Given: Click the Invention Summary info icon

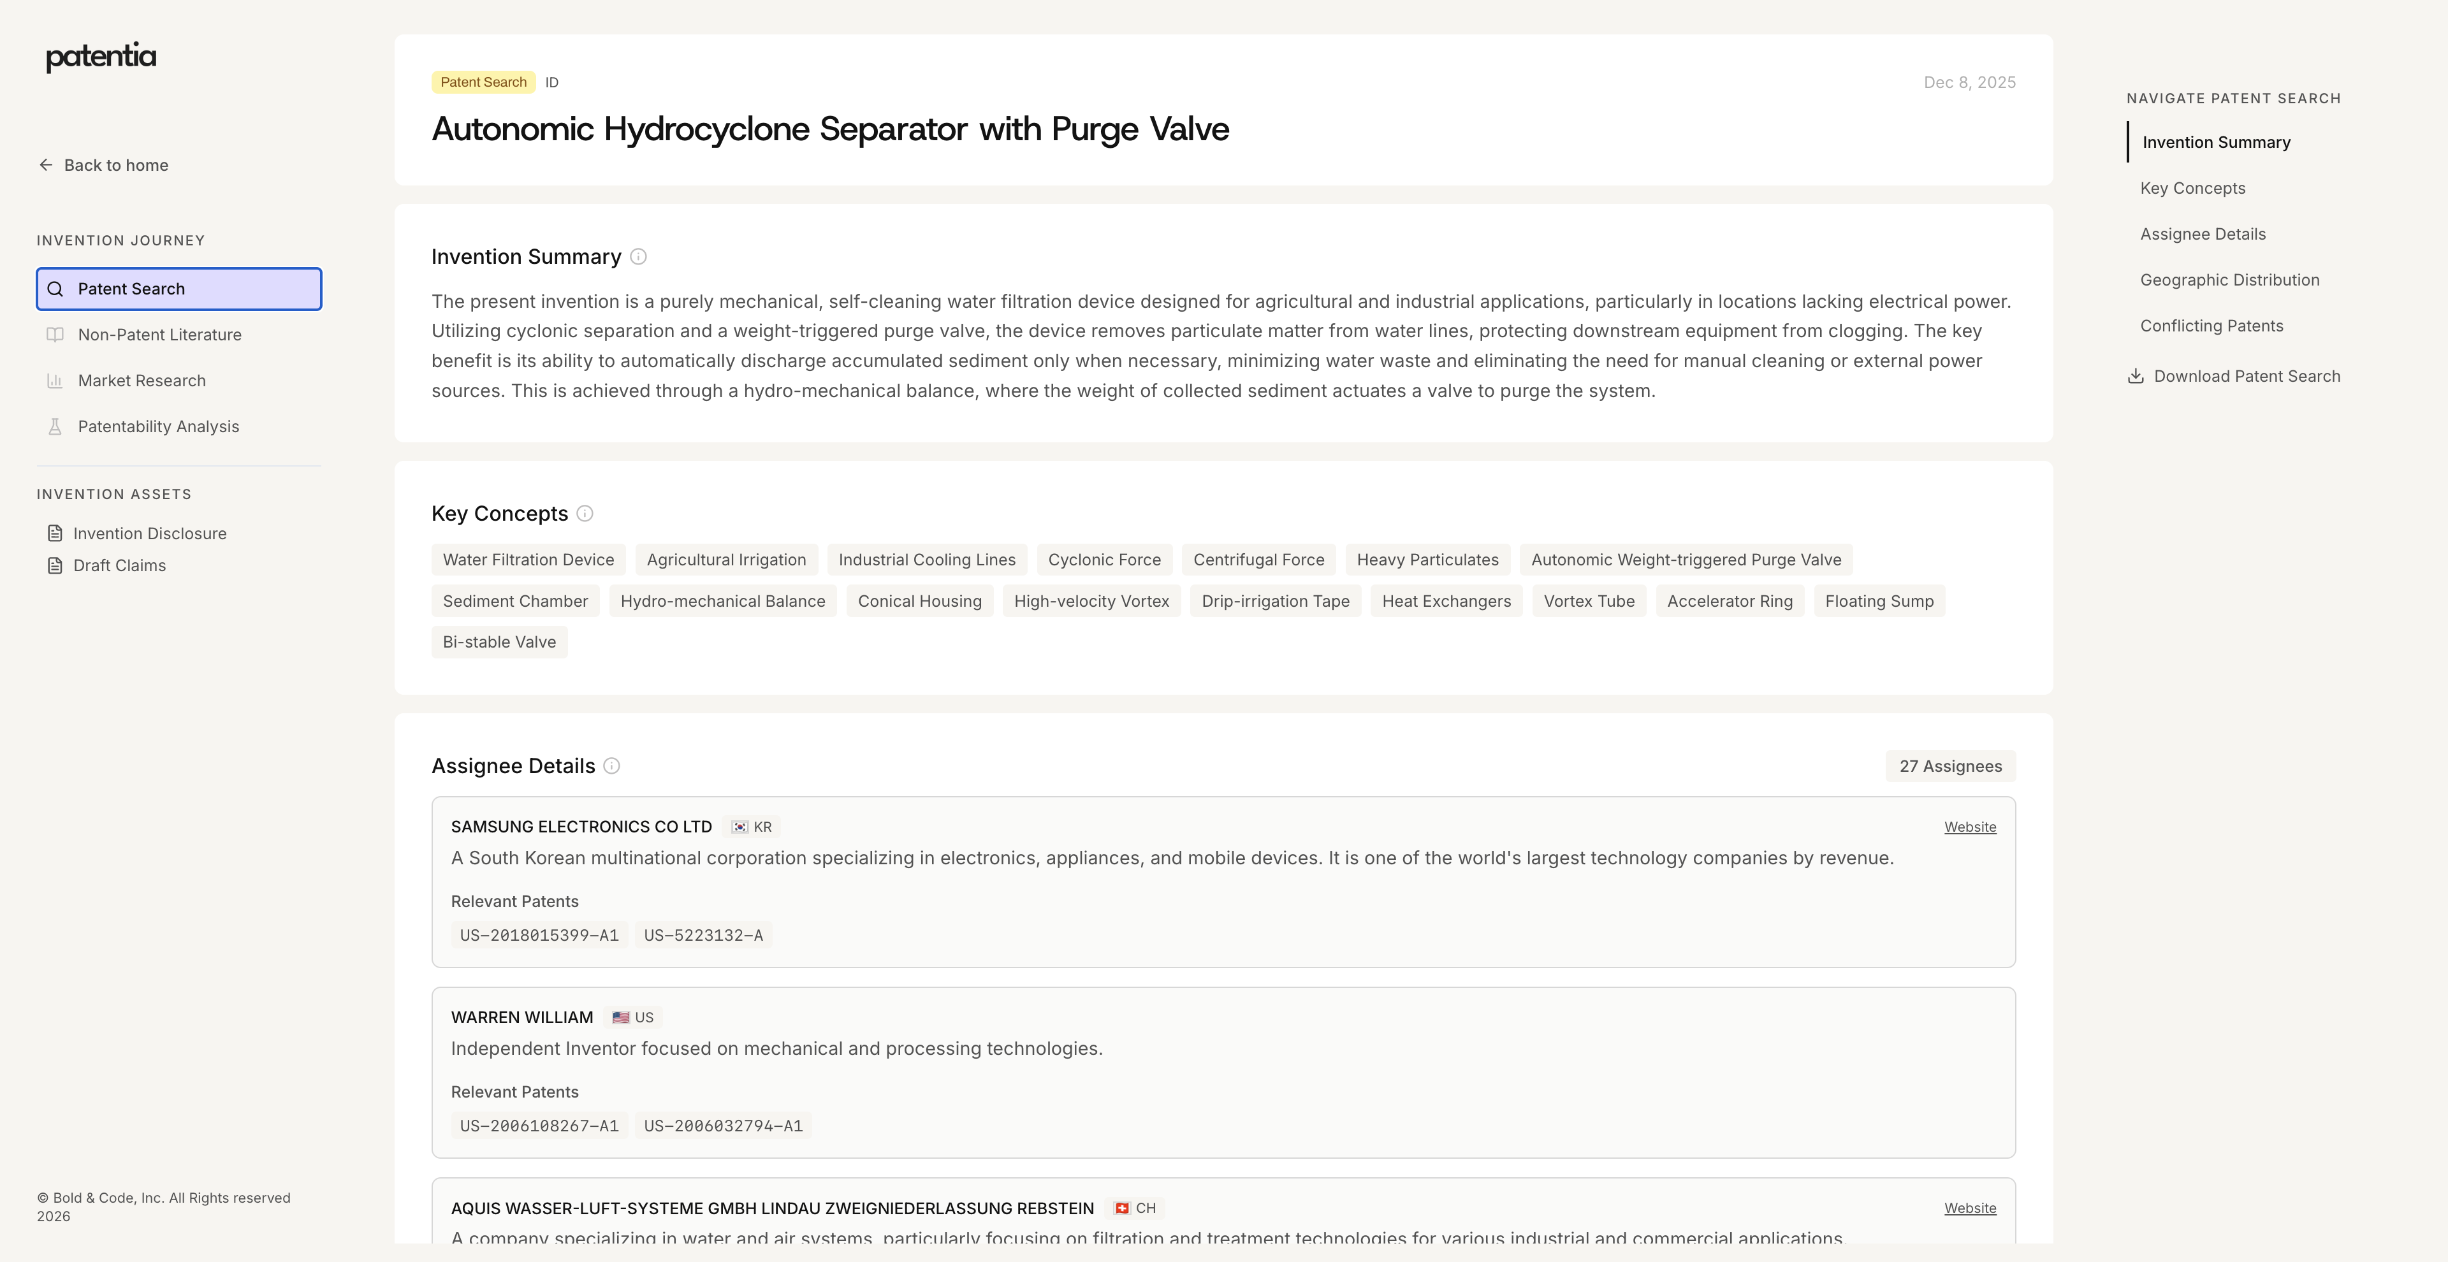Looking at the screenshot, I should click(x=639, y=257).
